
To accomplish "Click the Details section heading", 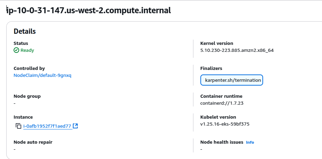I will [x=25, y=31].
